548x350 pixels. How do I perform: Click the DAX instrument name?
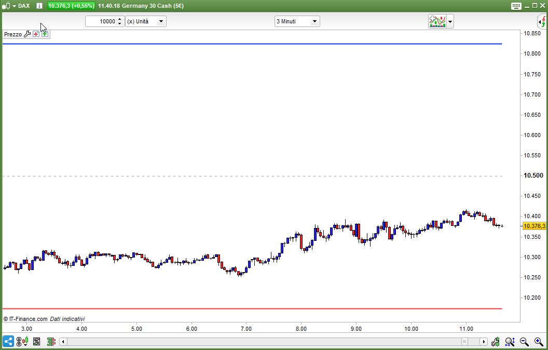click(24, 6)
